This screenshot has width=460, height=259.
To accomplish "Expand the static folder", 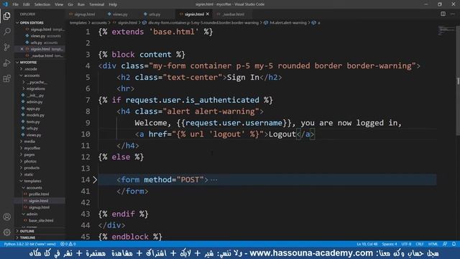I will [29, 174].
